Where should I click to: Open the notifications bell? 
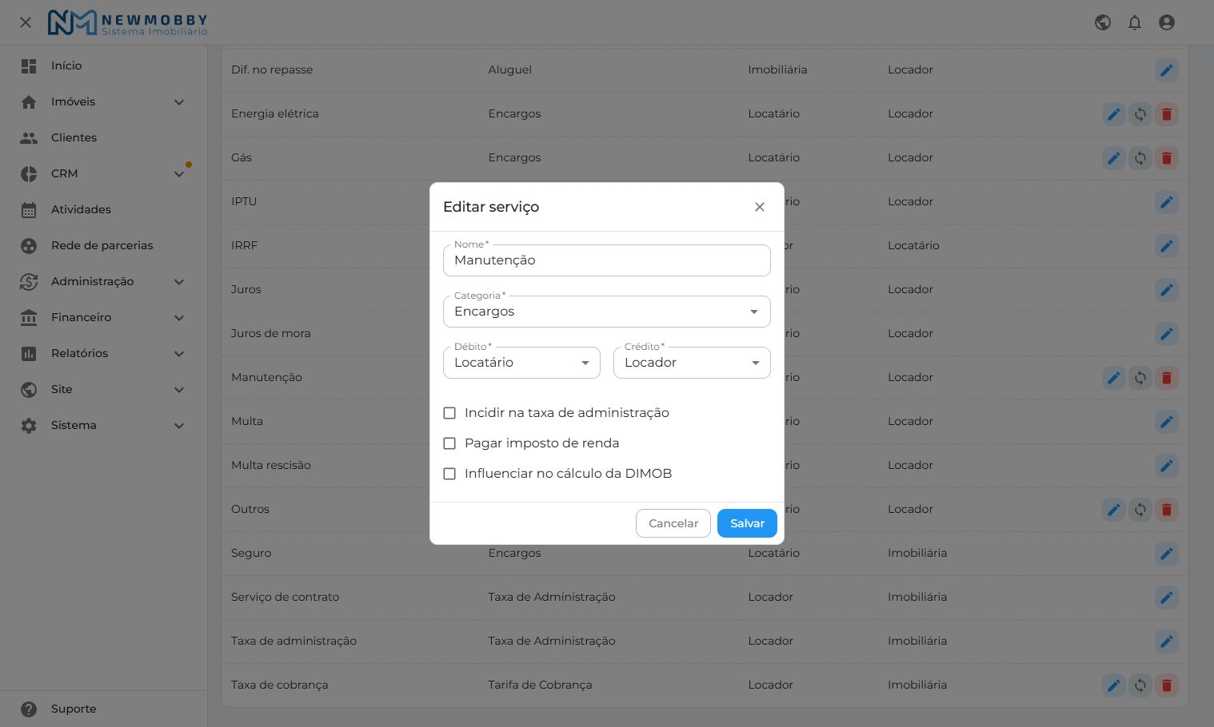1135,22
